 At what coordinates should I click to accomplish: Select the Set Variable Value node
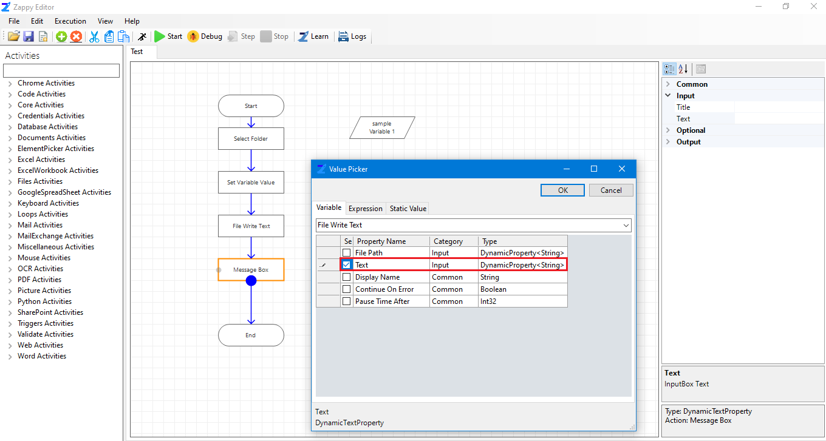click(x=251, y=182)
